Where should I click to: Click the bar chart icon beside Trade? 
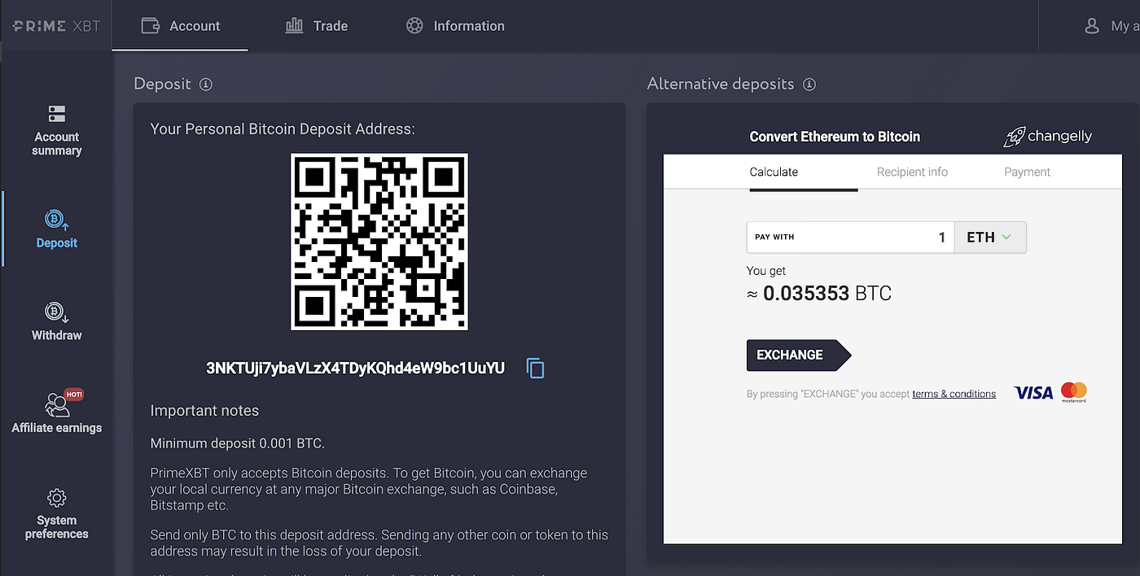(x=294, y=26)
